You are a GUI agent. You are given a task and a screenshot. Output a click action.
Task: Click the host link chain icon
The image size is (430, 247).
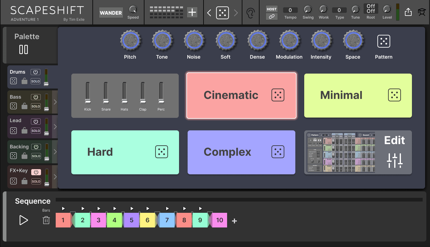coord(272,17)
